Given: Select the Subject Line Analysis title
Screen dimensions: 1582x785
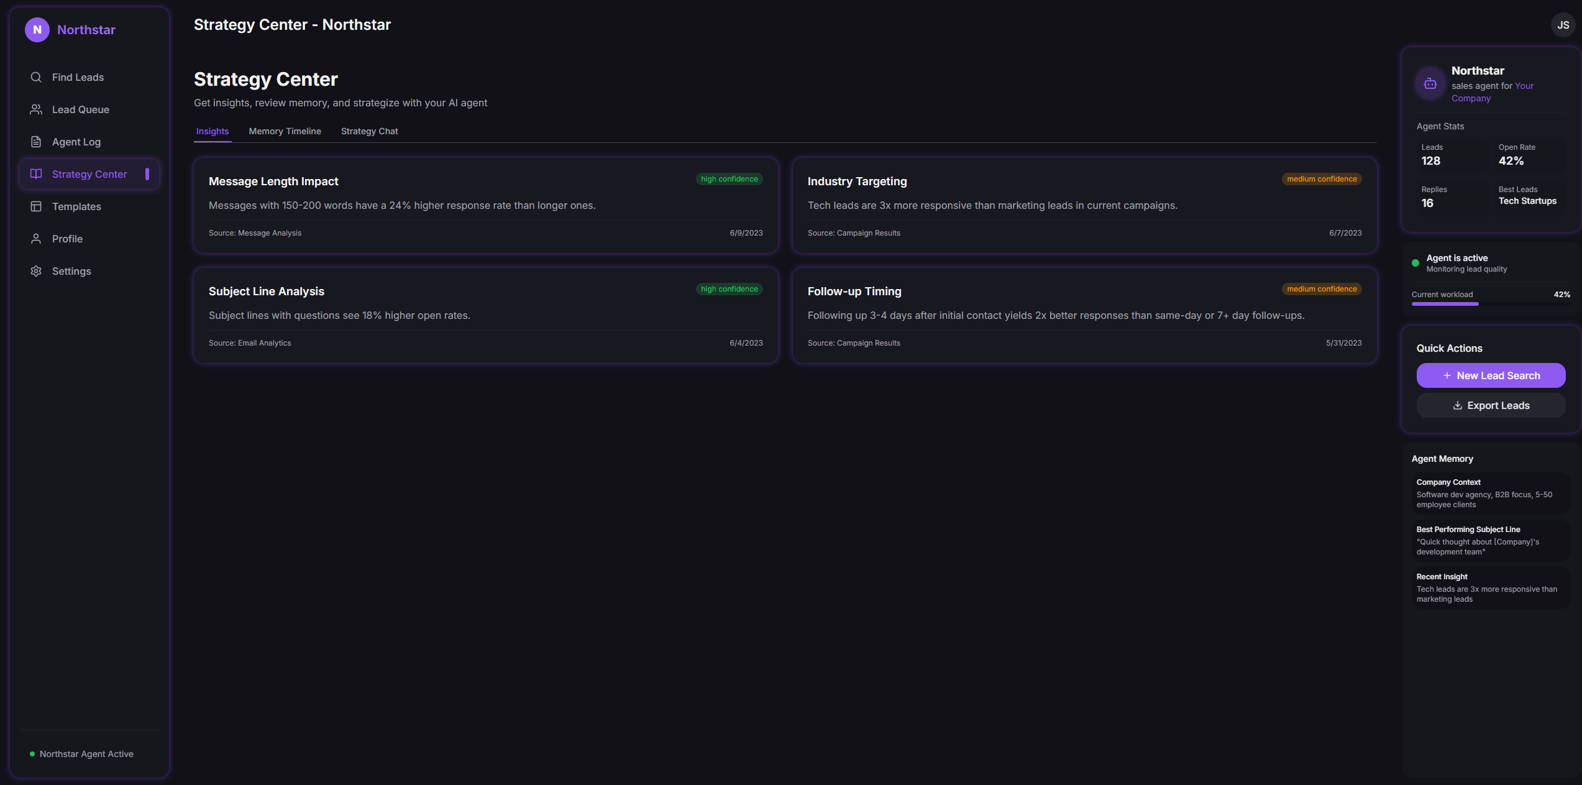Looking at the screenshot, I should [267, 292].
